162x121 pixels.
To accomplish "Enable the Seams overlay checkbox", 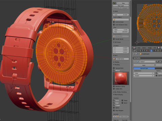I will point(114,108).
